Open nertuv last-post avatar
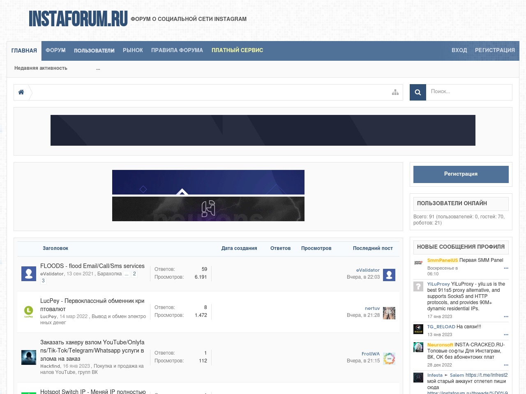526x394 pixels. (389, 313)
